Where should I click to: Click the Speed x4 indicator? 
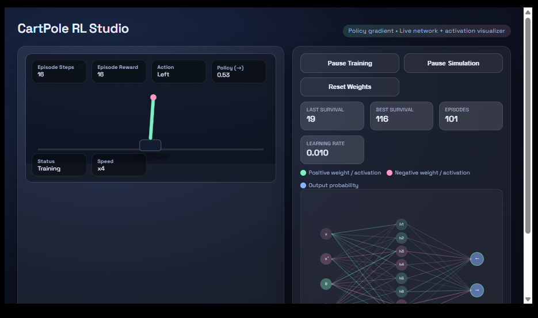tap(119, 165)
